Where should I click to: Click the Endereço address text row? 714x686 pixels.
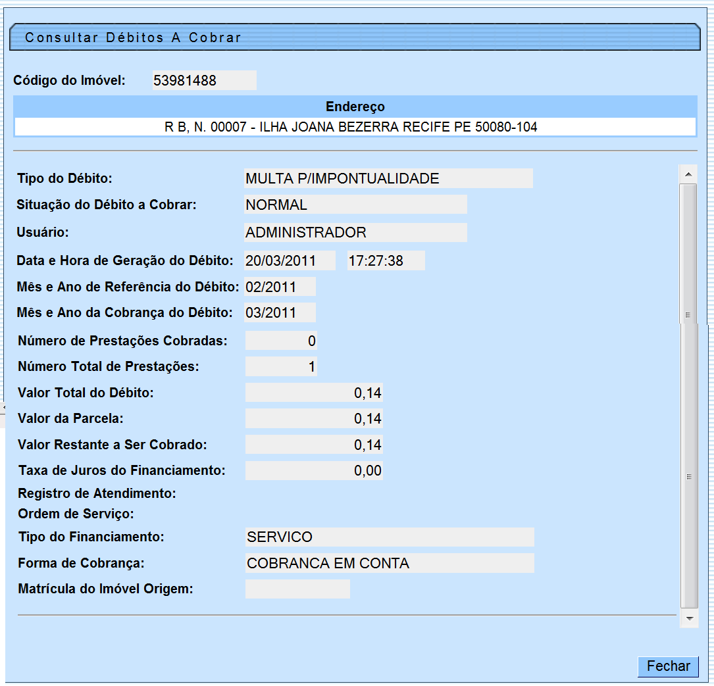pos(355,127)
